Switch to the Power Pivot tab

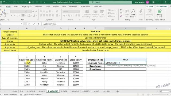(98, 6)
